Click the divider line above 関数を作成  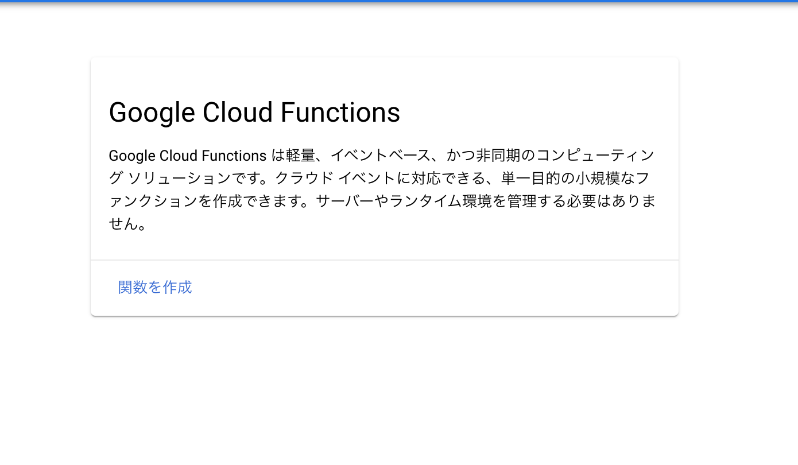[385, 259]
